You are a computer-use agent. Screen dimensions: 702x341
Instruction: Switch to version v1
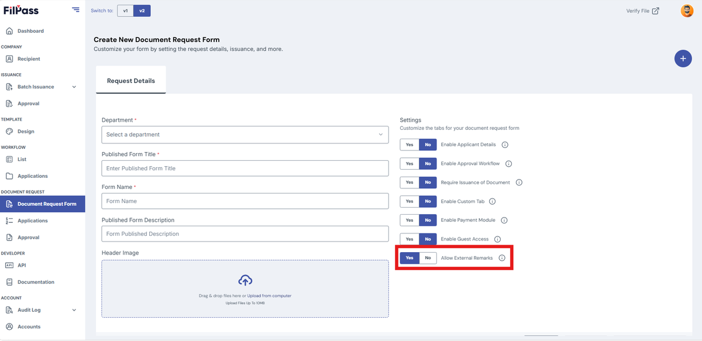click(x=125, y=11)
